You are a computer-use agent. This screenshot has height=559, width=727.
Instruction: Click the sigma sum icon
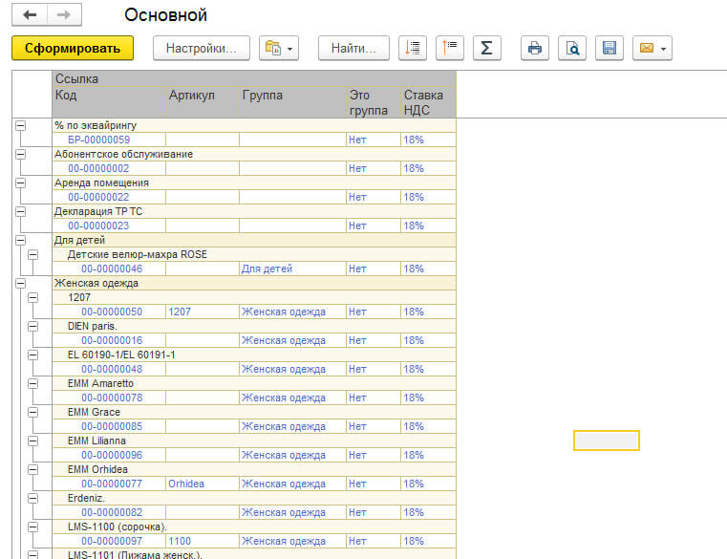click(x=486, y=48)
